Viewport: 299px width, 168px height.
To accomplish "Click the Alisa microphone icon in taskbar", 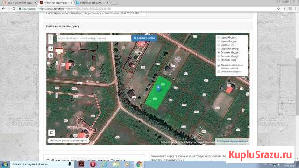I will 70,164.
